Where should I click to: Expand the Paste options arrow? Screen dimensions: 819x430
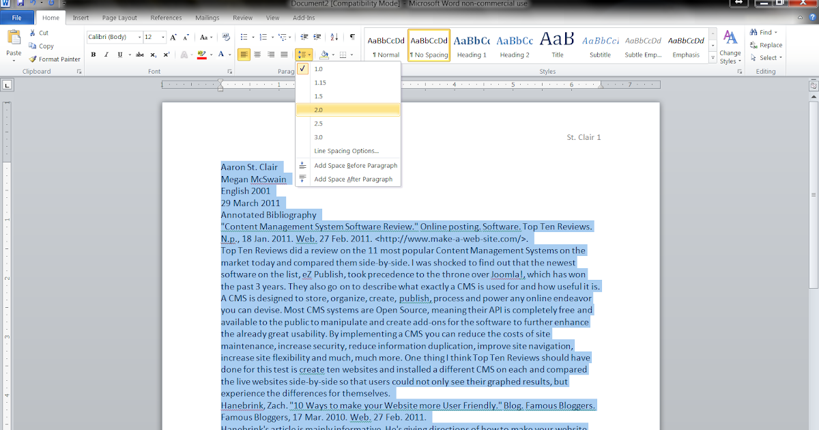tap(14, 61)
